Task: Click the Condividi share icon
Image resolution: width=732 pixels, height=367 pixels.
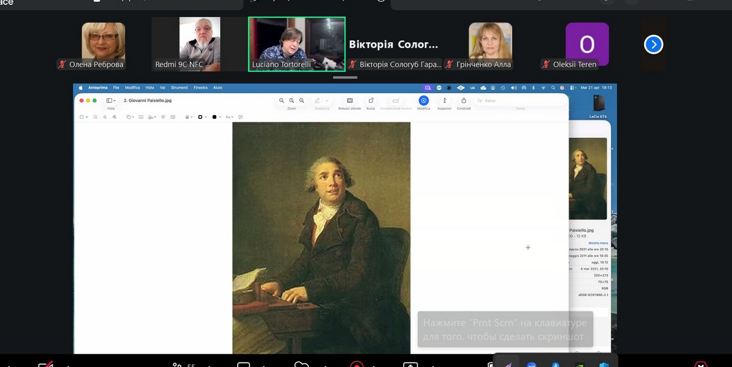Action: pyautogui.click(x=464, y=100)
